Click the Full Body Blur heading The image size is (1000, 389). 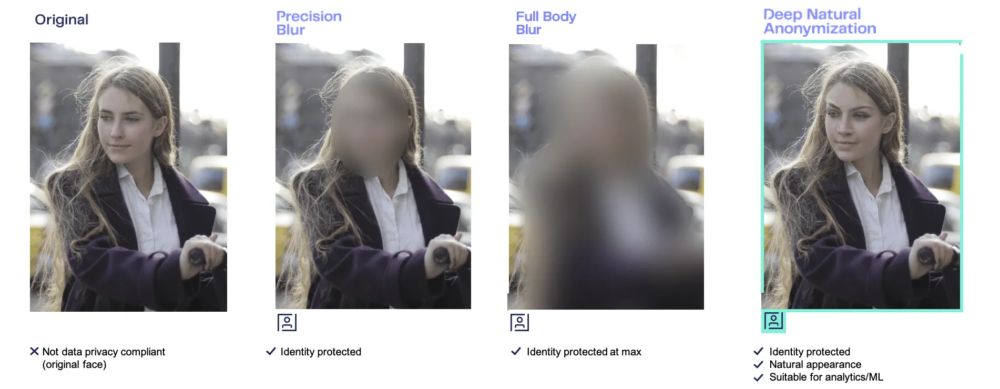tap(546, 23)
